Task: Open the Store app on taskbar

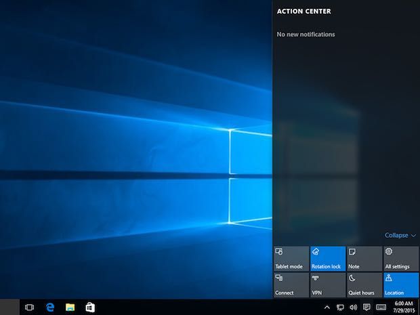Action: pos(90,308)
